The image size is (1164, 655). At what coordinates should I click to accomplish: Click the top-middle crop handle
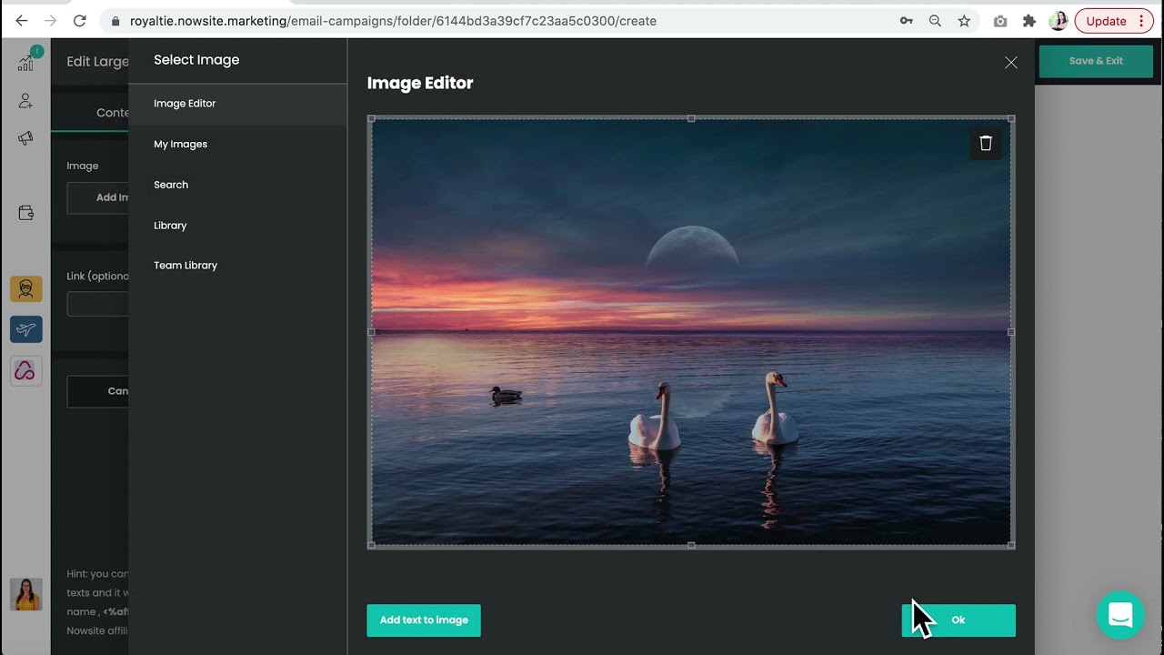pos(691,118)
